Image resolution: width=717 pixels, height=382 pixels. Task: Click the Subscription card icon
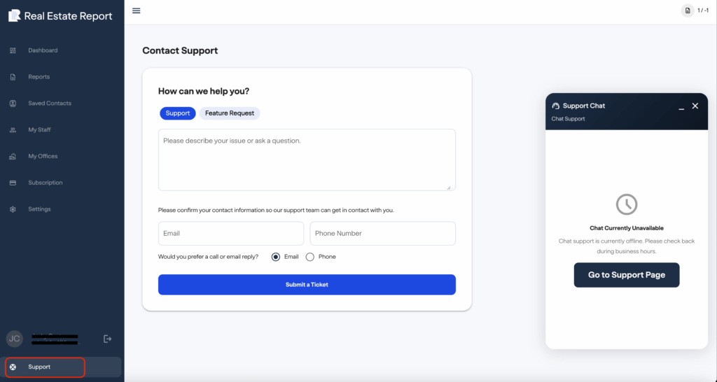(x=13, y=183)
